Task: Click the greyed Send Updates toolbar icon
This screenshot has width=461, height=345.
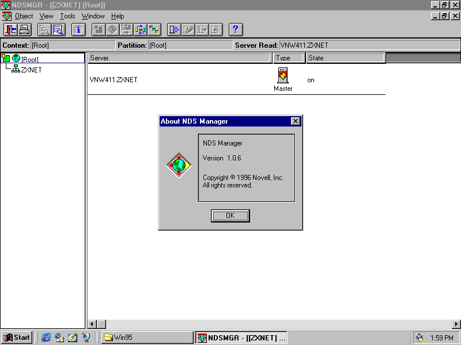Action: (x=202, y=30)
